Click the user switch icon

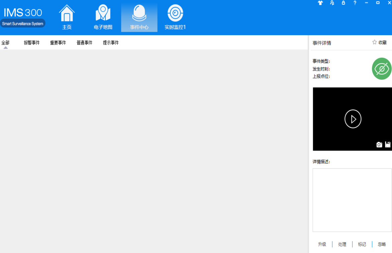point(331,3)
